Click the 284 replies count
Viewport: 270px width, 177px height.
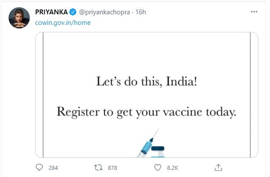[53, 168]
